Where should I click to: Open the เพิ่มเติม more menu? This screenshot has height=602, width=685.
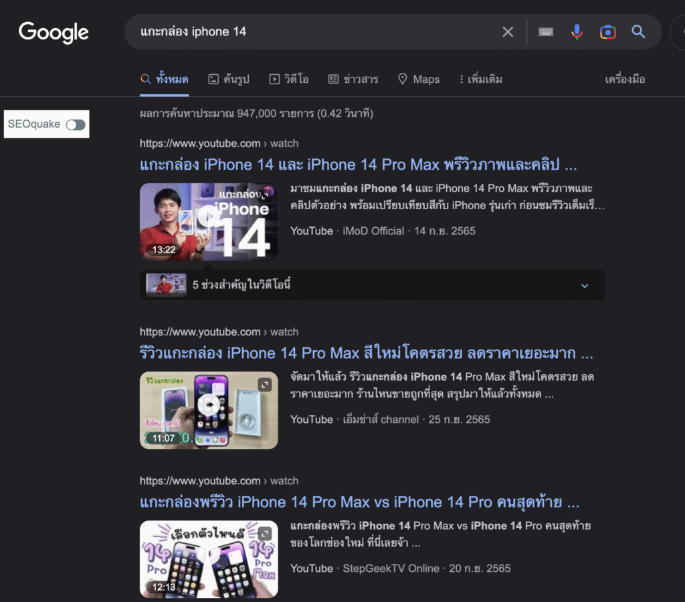tap(481, 80)
